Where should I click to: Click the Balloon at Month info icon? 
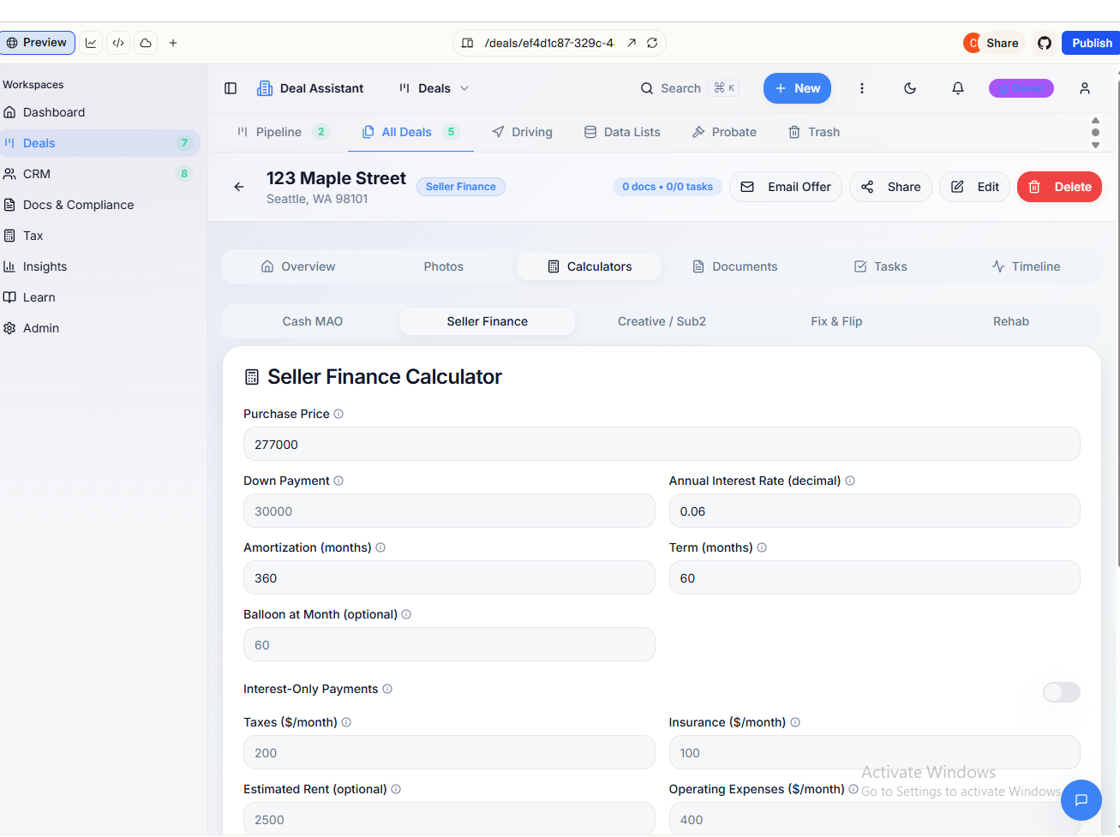406,614
